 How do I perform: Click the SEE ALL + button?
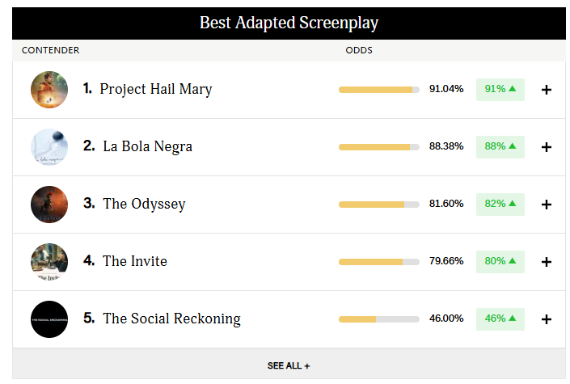point(289,365)
